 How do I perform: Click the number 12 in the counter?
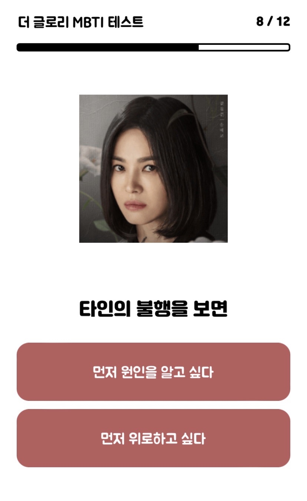[x=283, y=22]
